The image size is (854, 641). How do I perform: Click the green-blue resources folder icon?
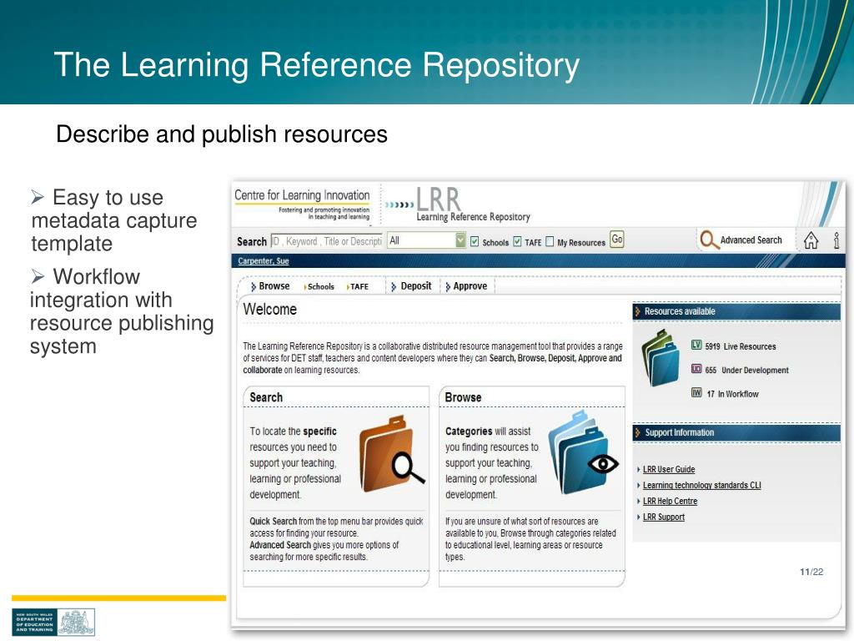661,358
